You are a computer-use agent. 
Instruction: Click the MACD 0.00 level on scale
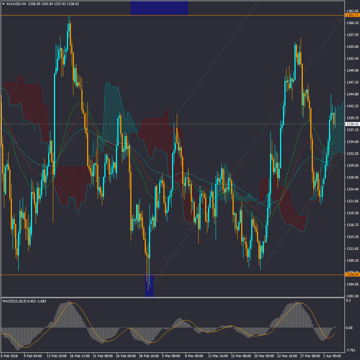349,328
